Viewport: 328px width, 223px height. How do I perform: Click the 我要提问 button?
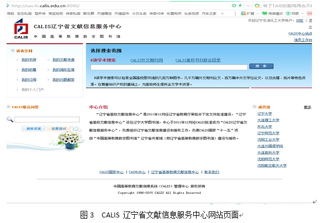click(59, 129)
